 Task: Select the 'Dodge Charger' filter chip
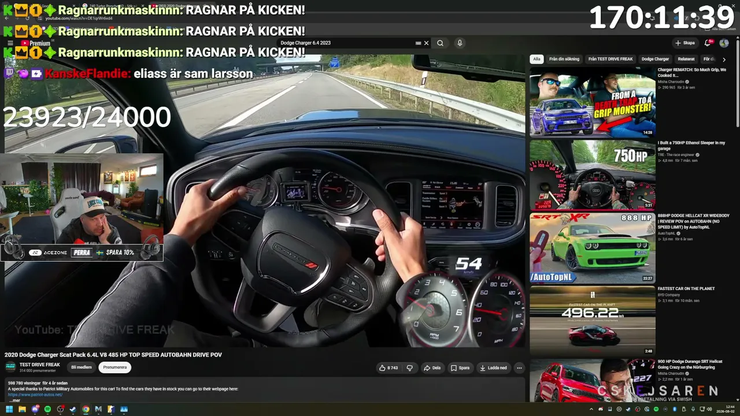tap(655, 59)
